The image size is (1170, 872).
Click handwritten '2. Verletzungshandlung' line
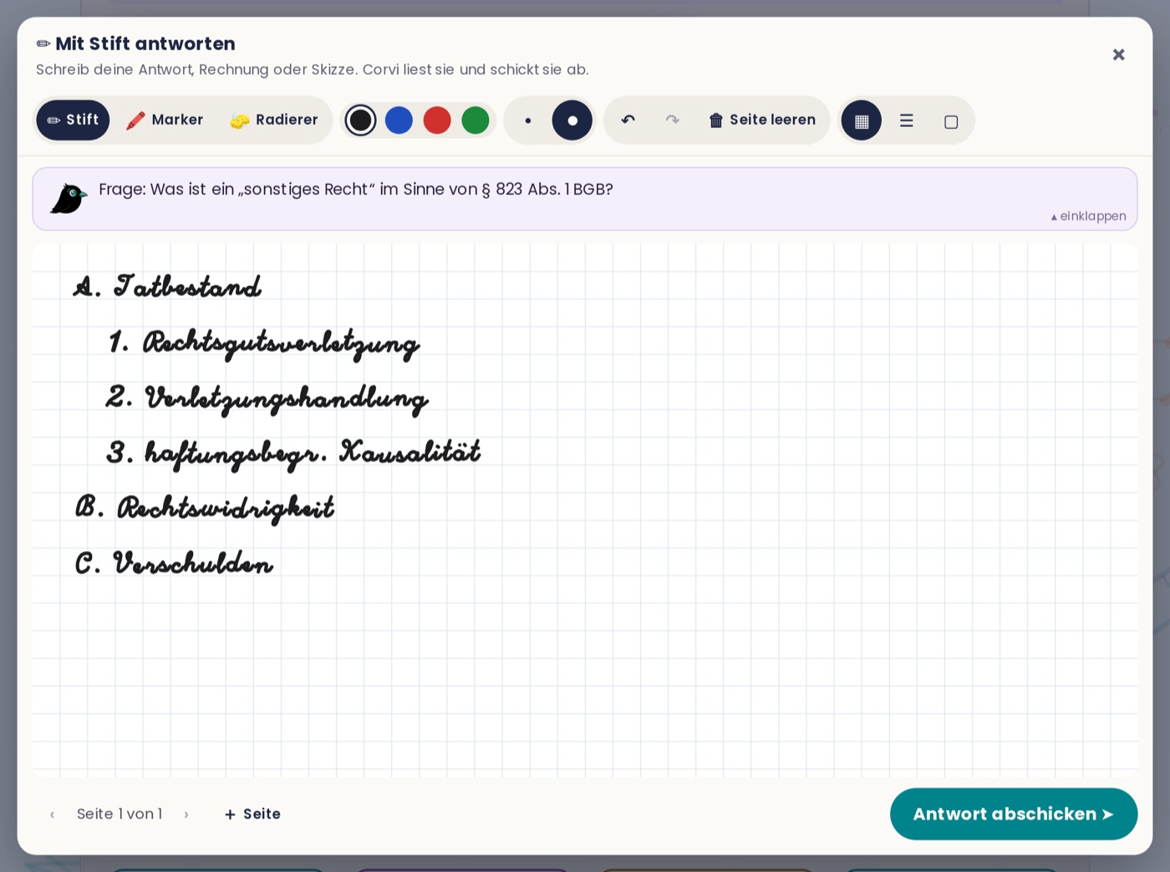[x=267, y=399]
